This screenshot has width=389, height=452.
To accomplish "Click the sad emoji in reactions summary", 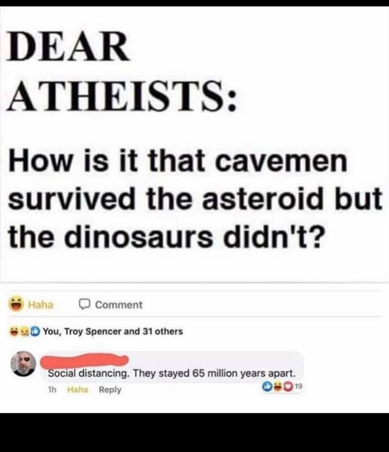I will 24,332.
